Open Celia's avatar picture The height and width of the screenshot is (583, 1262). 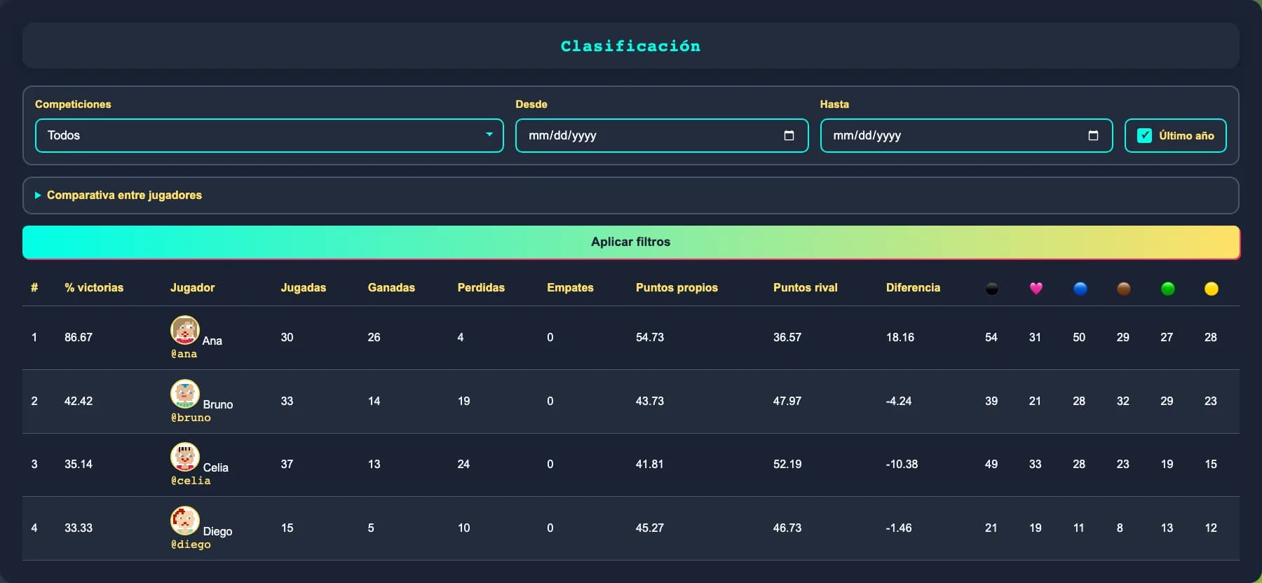click(x=185, y=457)
